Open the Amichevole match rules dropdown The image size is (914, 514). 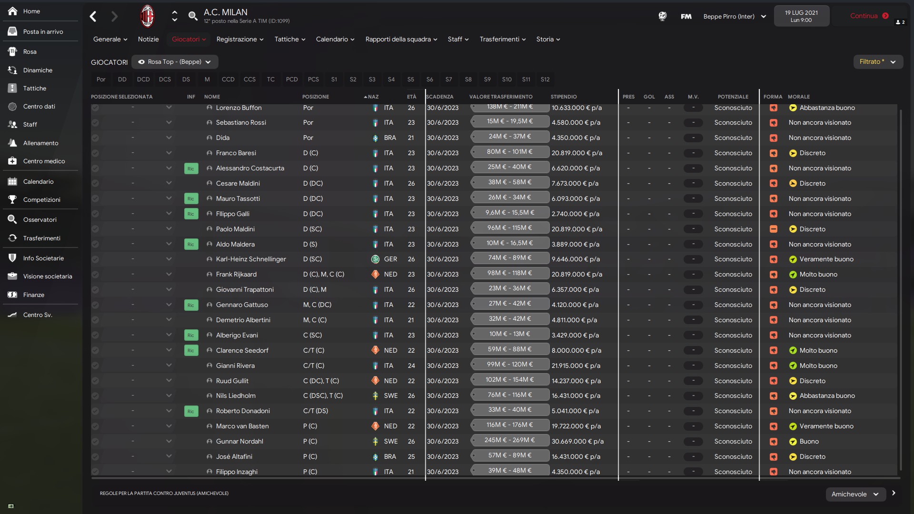855,494
